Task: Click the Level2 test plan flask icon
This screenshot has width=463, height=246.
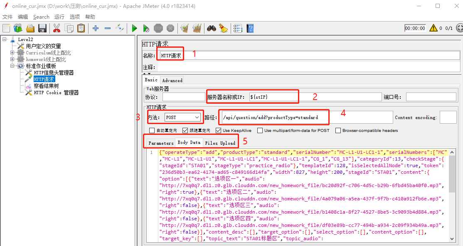Action: [13, 39]
